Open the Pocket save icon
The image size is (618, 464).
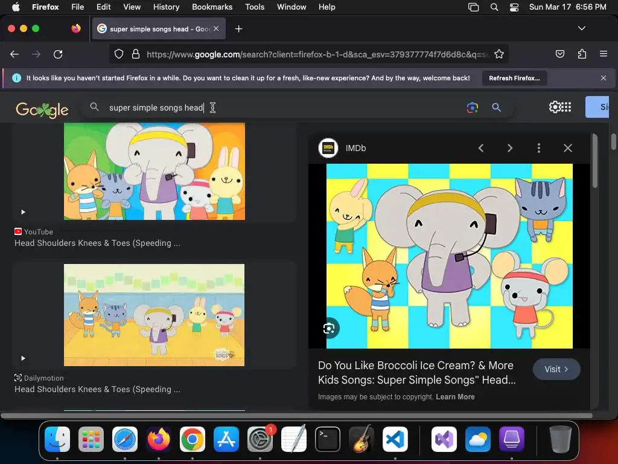coord(559,54)
